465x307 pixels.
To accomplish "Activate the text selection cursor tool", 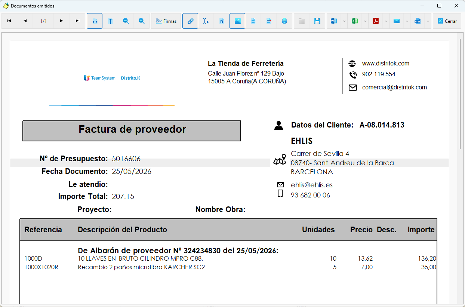I will tap(206, 21).
